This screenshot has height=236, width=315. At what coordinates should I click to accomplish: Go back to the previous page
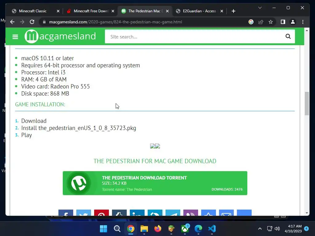pos(12,22)
